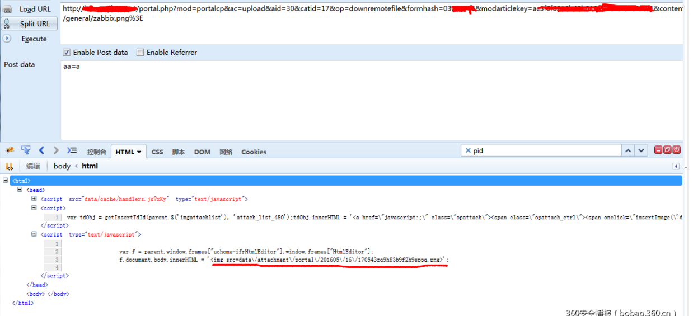Open Firebug in a new window
693x316 pixels.
[x=667, y=150]
